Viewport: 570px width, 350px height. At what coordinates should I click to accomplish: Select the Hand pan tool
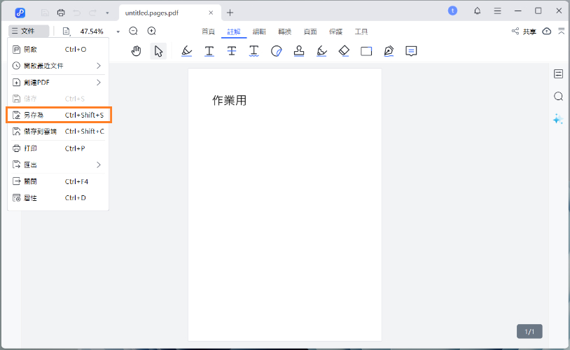click(x=137, y=51)
